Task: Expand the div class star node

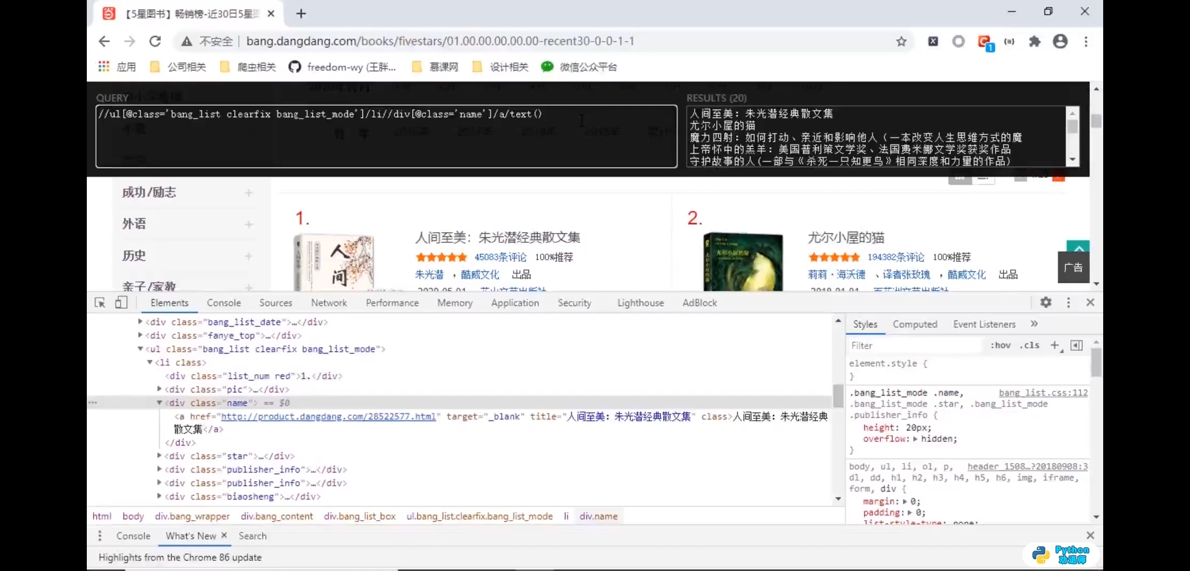Action: coord(159,456)
